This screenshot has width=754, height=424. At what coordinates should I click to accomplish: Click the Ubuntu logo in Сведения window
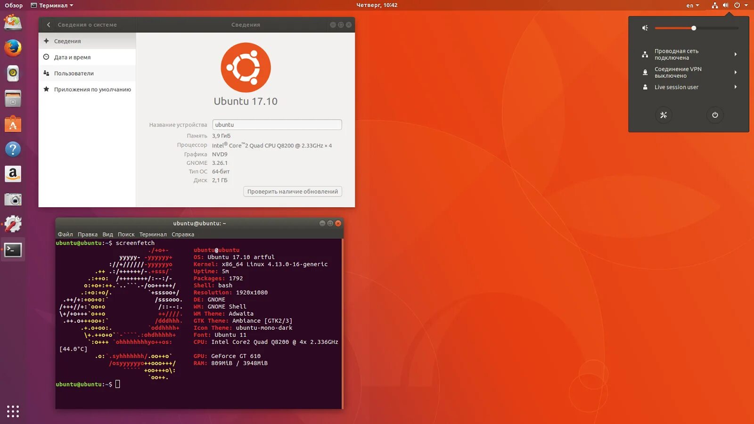pyautogui.click(x=246, y=67)
